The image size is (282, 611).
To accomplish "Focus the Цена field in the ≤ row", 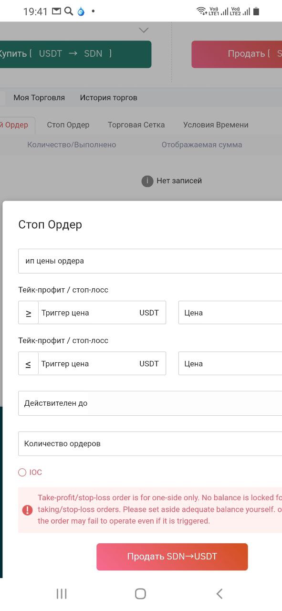I will 230,363.
